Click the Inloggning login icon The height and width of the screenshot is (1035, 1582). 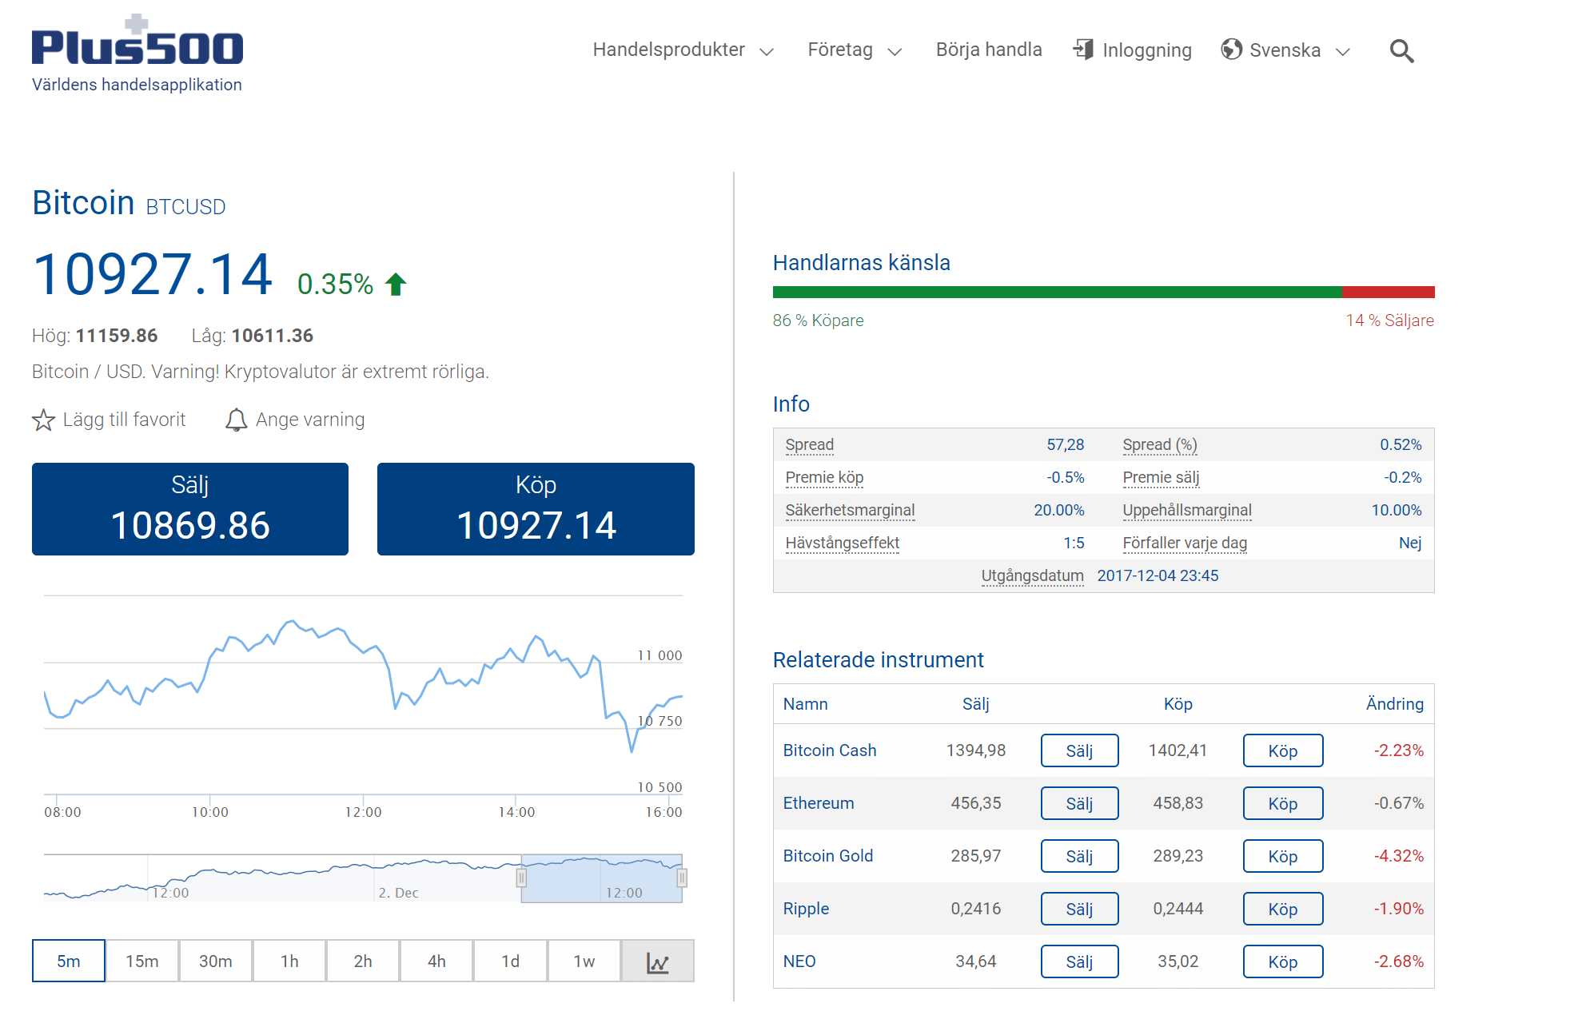coord(1083,50)
